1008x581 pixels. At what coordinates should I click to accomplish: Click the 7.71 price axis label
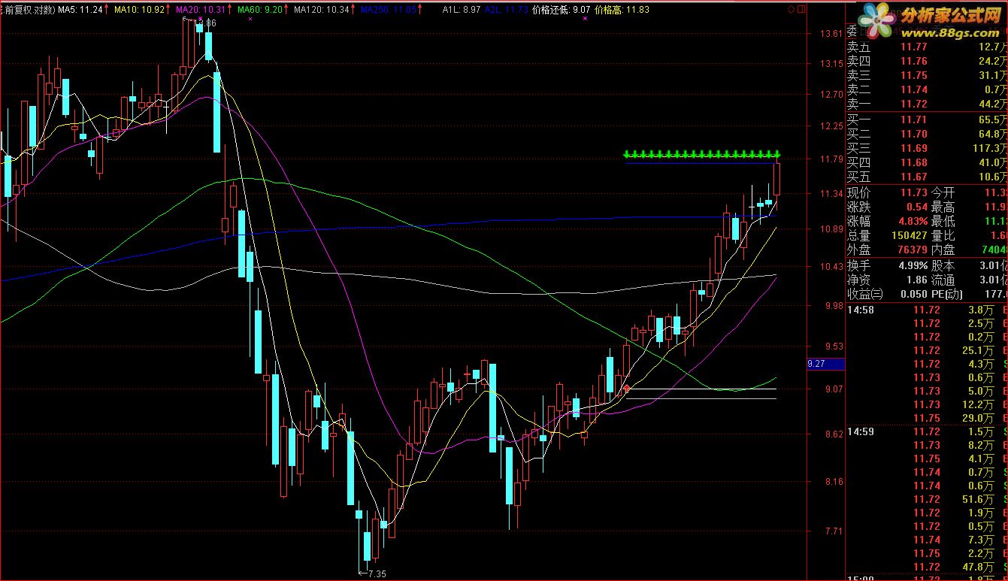tap(834, 531)
